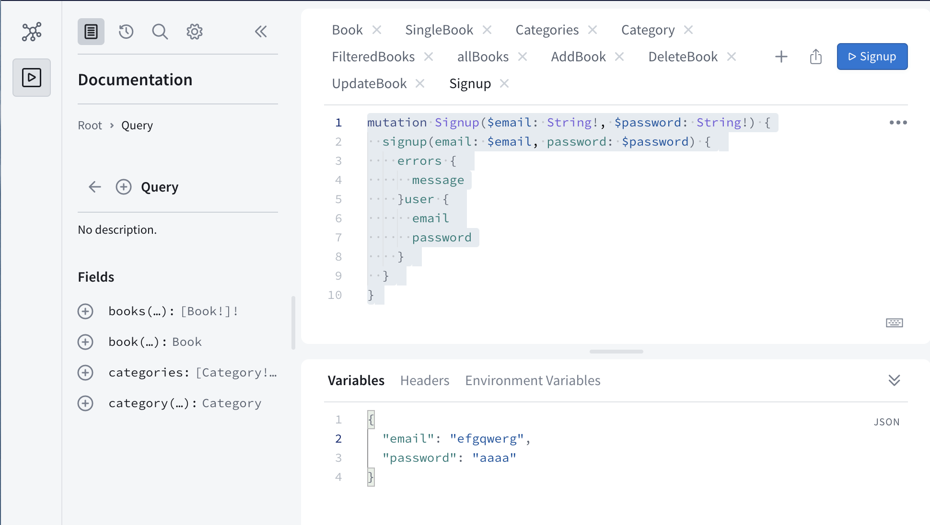The image size is (930, 525).
Task: Close the Signup tab
Action: click(504, 83)
